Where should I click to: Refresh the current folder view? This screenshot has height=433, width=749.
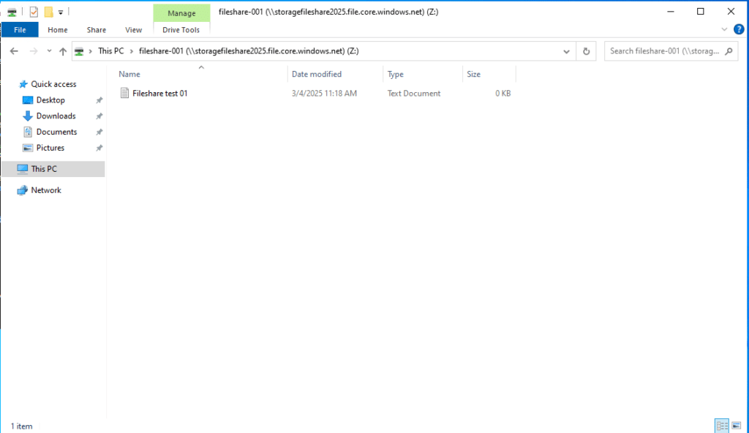point(586,51)
